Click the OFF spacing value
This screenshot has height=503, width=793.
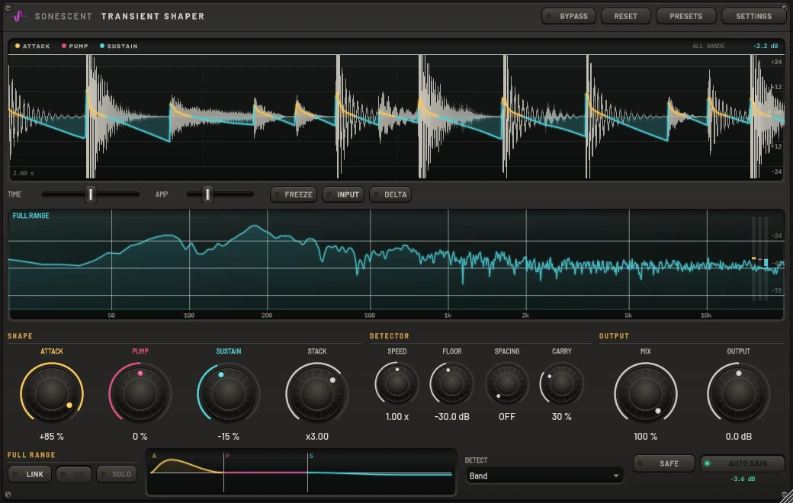point(507,417)
